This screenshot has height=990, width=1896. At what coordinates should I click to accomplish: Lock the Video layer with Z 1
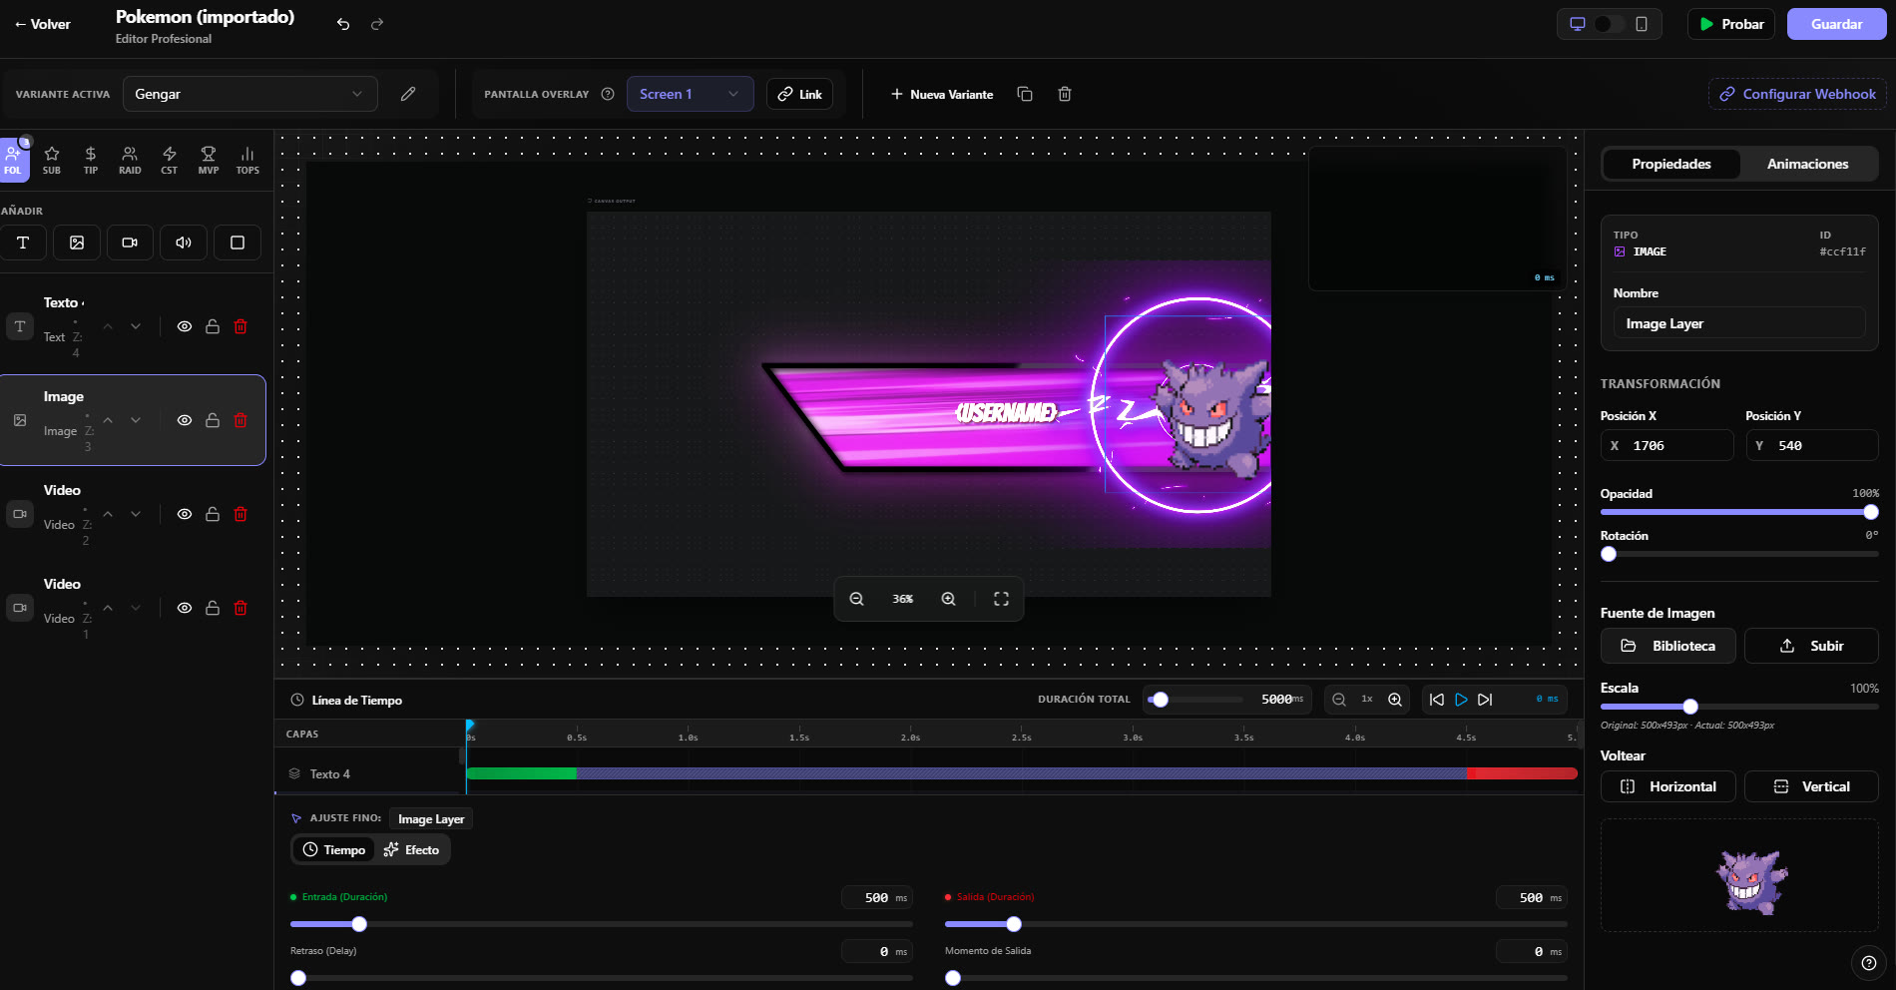pos(213,608)
